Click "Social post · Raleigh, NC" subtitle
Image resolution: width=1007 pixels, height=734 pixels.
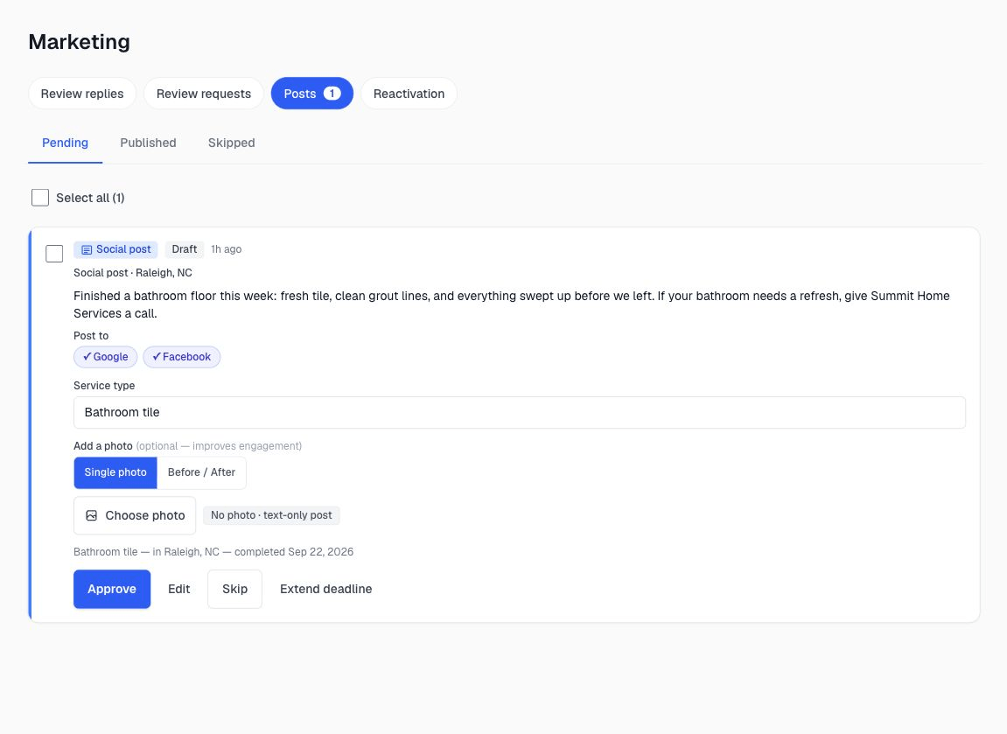pyautogui.click(x=133, y=273)
